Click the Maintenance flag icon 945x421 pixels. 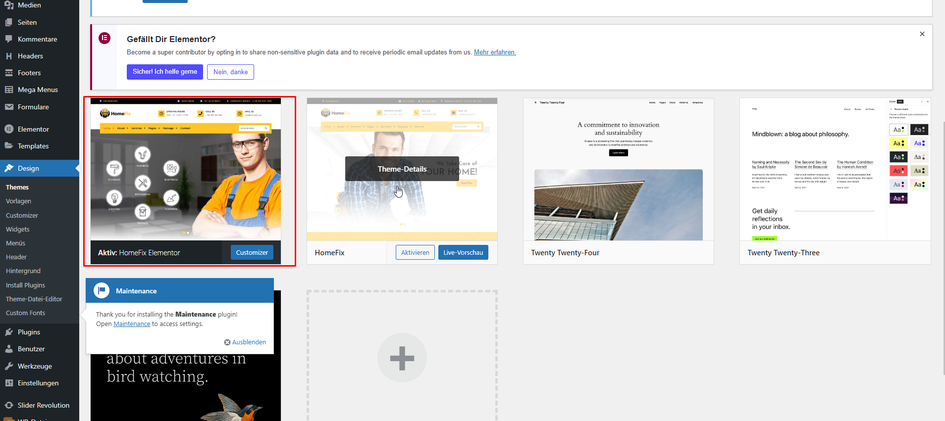(102, 290)
